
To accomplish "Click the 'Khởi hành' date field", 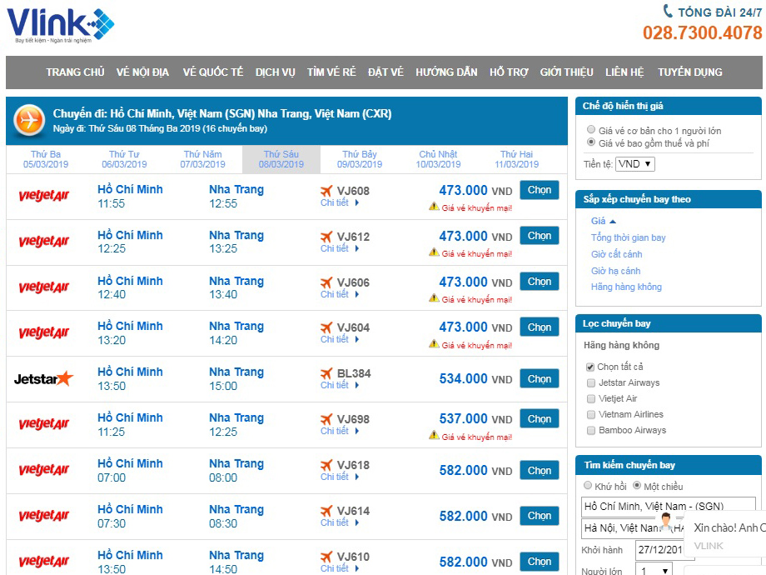I will [659, 549].
